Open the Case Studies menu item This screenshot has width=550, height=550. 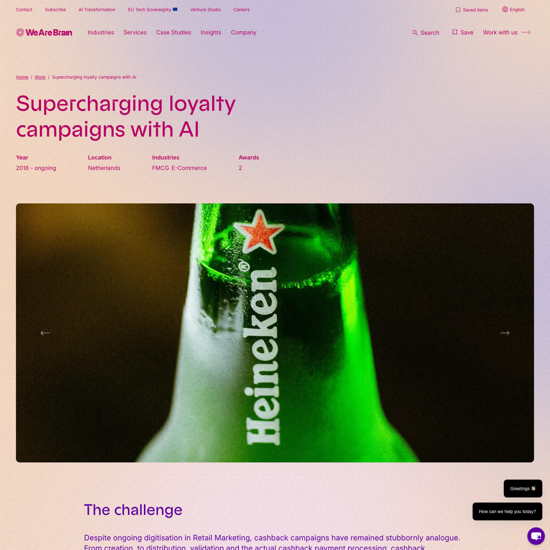click(x=174, y=32)
